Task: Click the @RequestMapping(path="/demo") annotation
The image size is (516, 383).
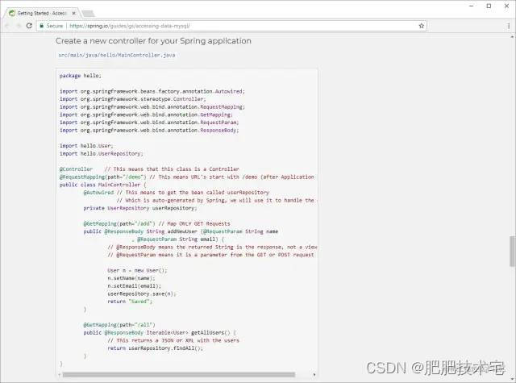Action: click(102, 177)
